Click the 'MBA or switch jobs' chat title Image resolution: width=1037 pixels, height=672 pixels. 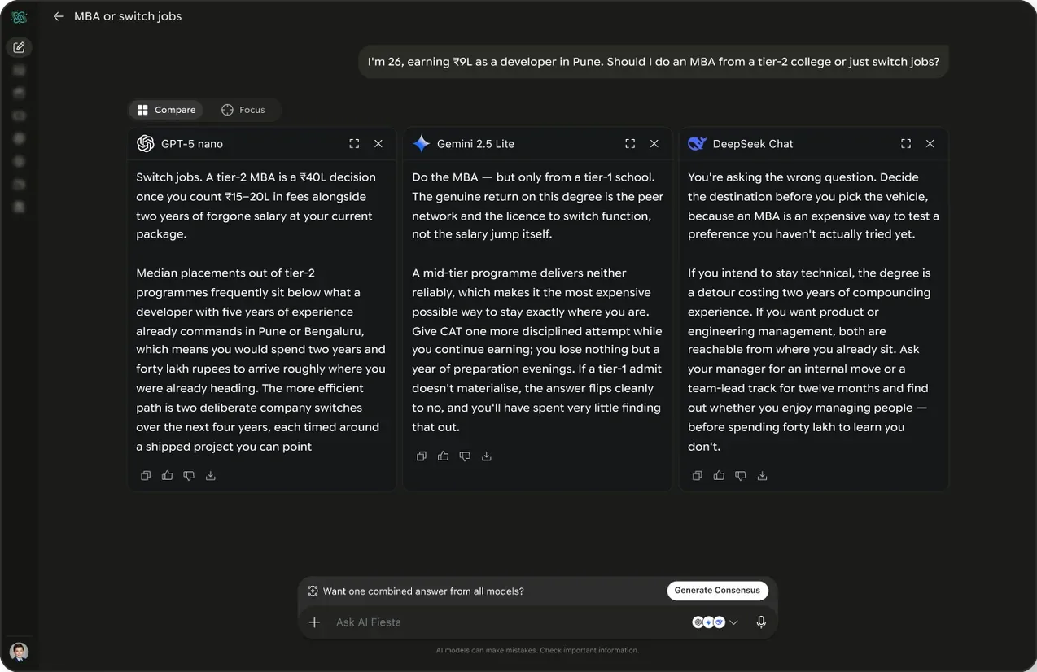point(128,16)
